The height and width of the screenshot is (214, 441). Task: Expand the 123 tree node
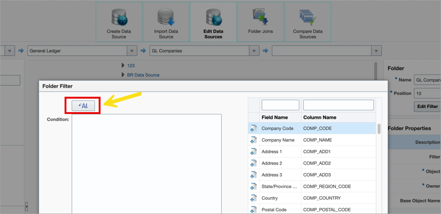click(123, 66)
